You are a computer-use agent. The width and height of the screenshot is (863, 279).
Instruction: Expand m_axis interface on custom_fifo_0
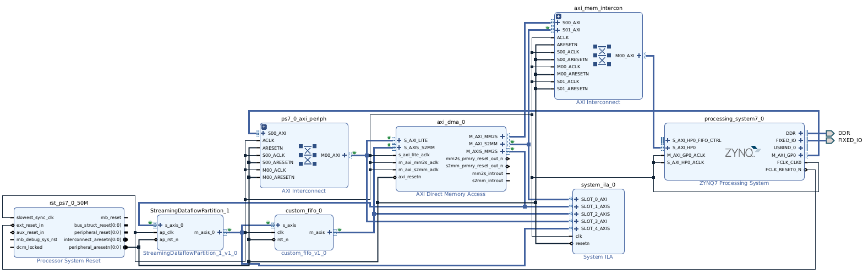(x=330, y=232)
